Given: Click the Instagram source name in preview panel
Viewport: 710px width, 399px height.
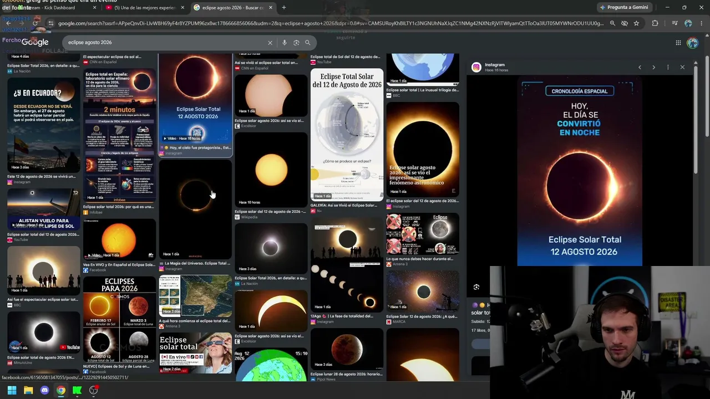Looking at the screenshot, I should click(495, 65).
